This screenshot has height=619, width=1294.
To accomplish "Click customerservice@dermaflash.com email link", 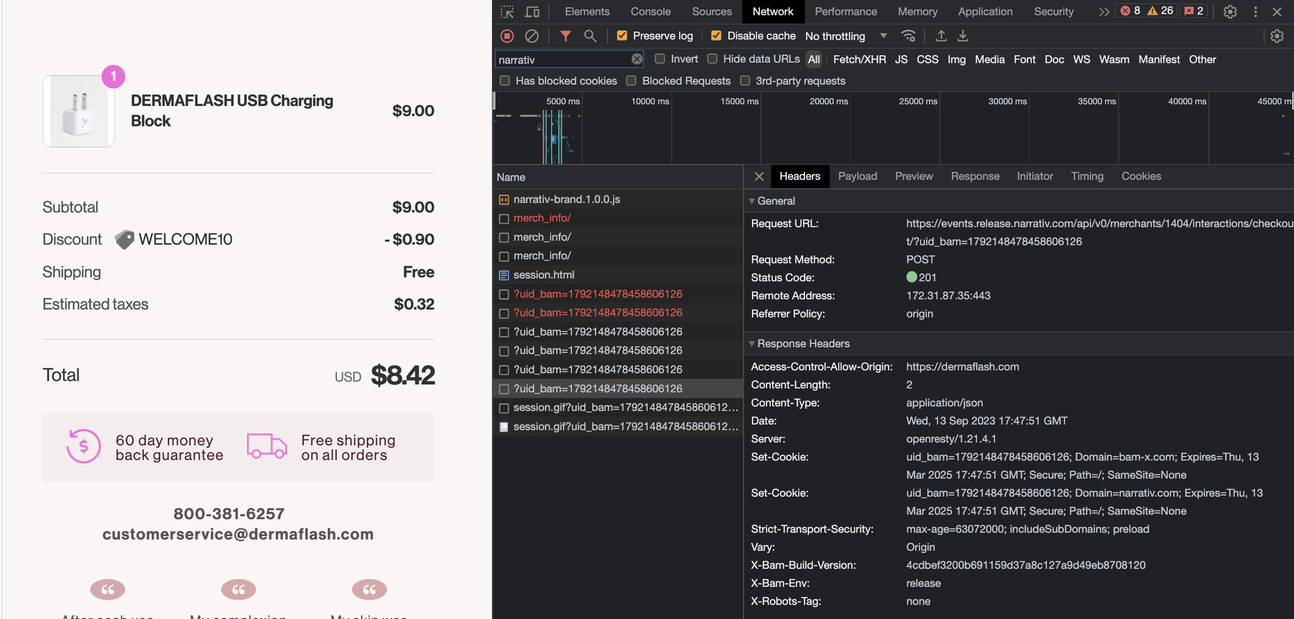I will click(238, 534).
